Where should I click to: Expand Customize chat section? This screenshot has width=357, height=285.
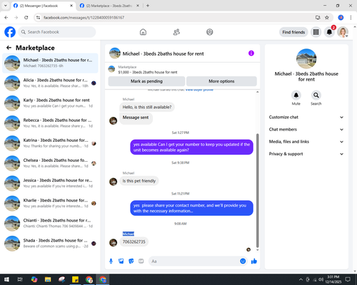[306, 117]
